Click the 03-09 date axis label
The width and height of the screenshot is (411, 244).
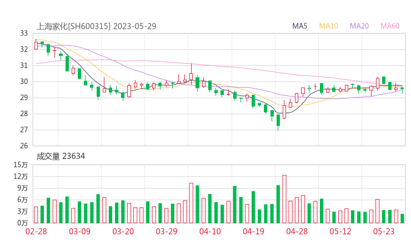[79, 231]
